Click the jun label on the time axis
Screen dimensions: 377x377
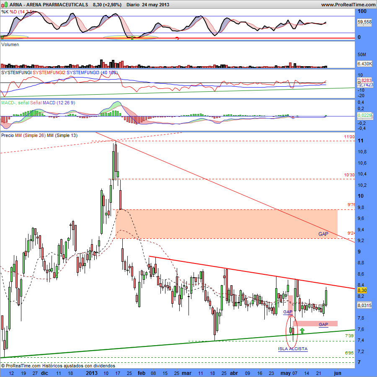point(338,373)
